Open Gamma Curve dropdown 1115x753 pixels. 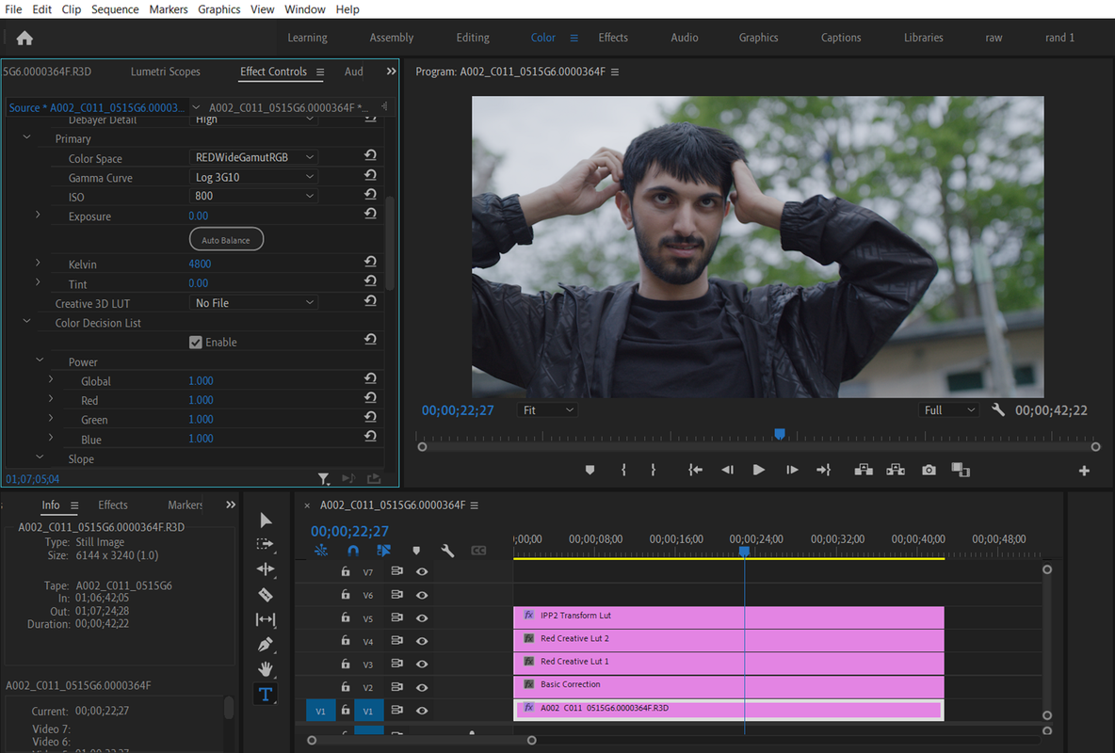click(x=253, y=177)
